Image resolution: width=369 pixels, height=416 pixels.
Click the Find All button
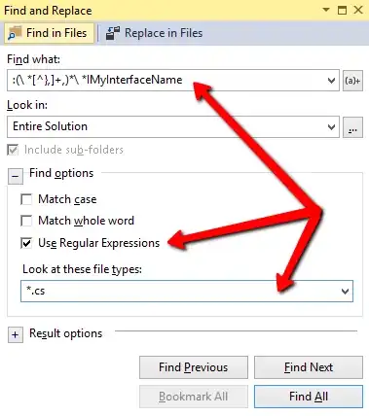[x=309, y=397]
